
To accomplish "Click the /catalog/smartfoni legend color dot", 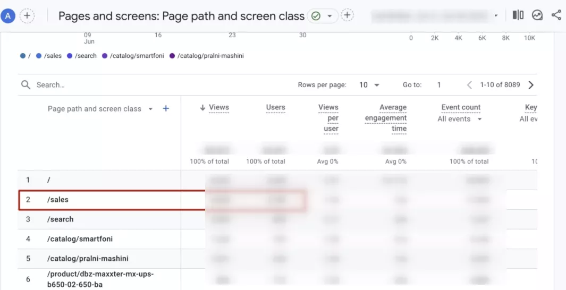I will point(105,56).
